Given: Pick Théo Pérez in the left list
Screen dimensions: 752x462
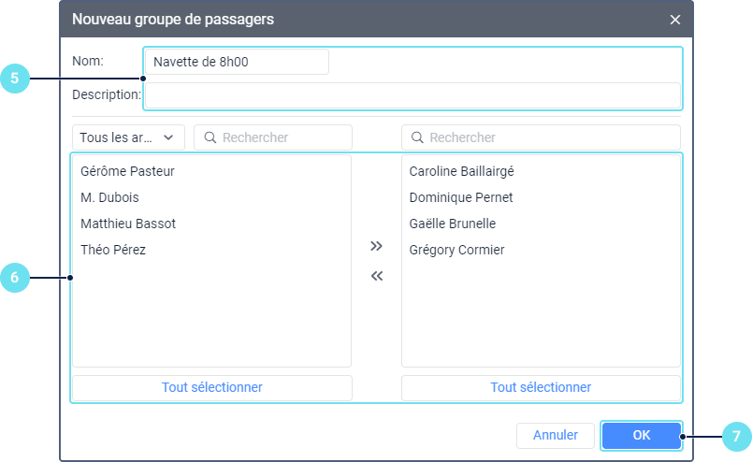Looking at the screenshot, I should [113, 250].
